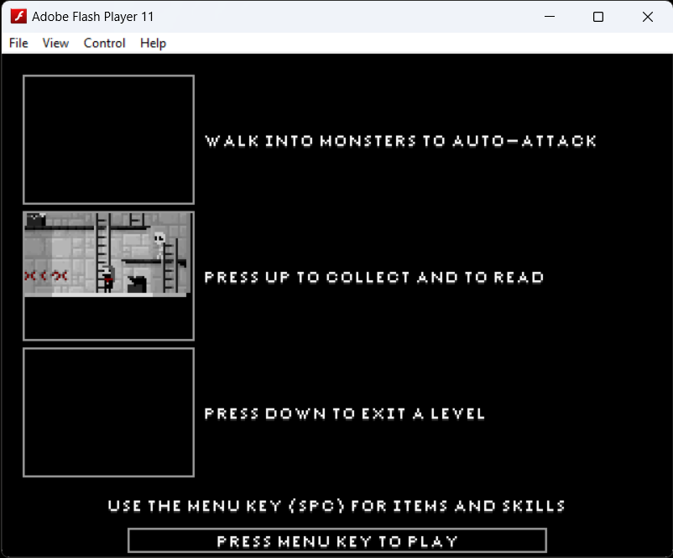The image size is (673, 558).
Task: Open the View menu
Action: 55,43
